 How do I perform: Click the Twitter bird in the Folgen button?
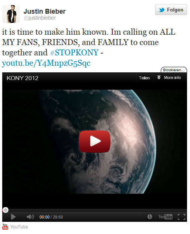[x=162, y=10]
